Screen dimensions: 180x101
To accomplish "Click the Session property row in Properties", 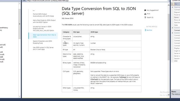I will (177, 59).
